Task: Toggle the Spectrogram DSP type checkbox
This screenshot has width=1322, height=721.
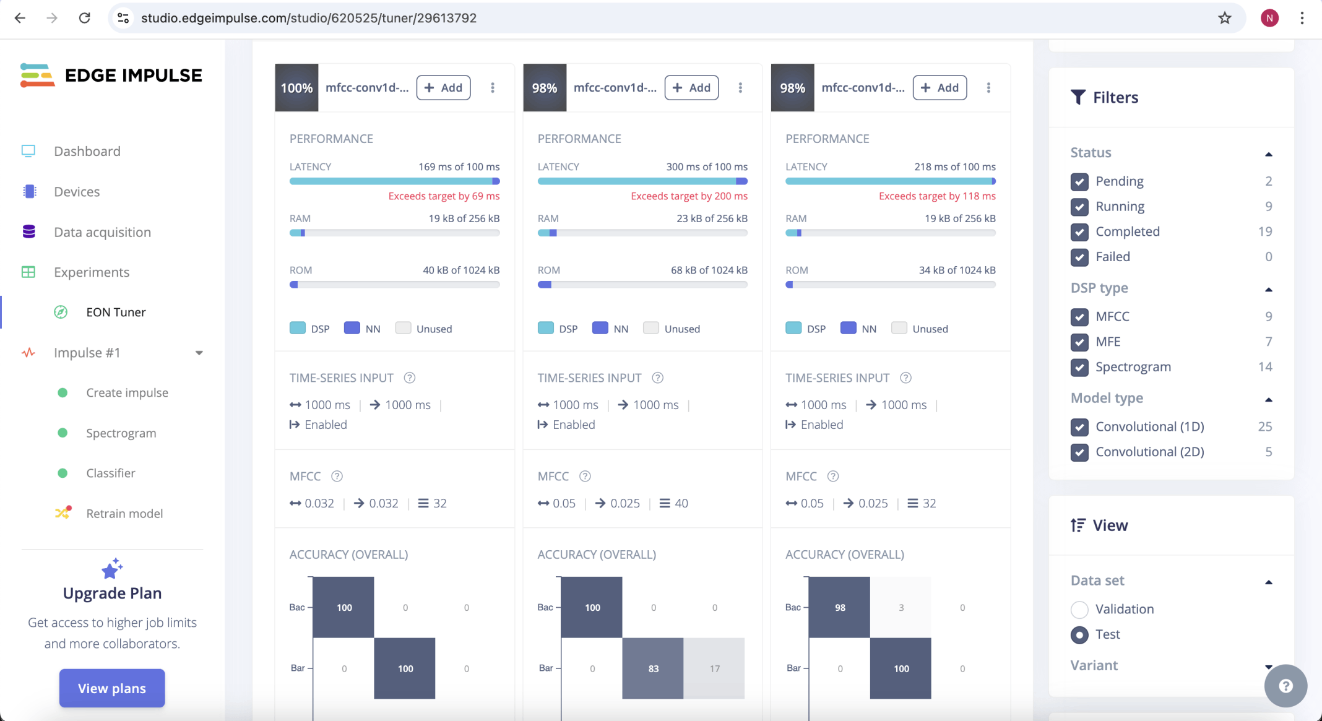Action: (x=1079, y=367)
